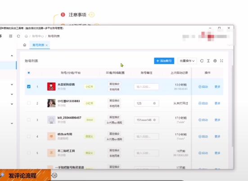Expand the second sidebar menu group
This screenshot has width=248, height=181.
click(x=12, y=85)
